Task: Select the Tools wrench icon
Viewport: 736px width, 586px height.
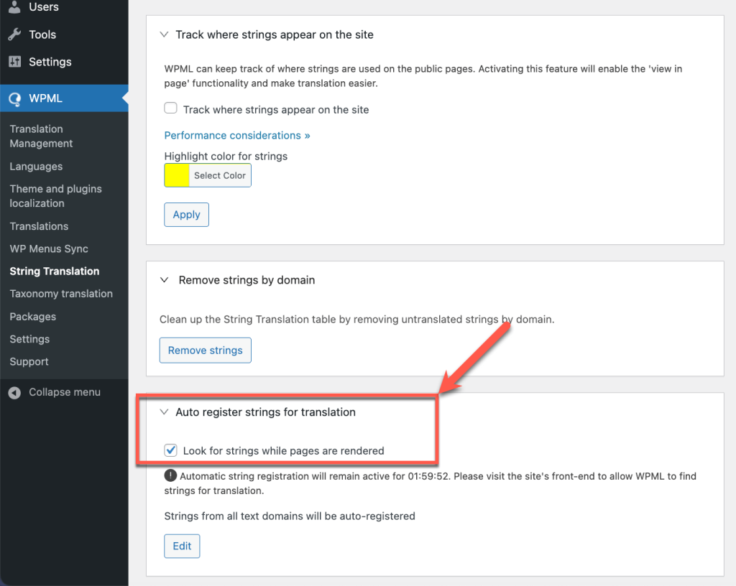Action: [15, 34]
